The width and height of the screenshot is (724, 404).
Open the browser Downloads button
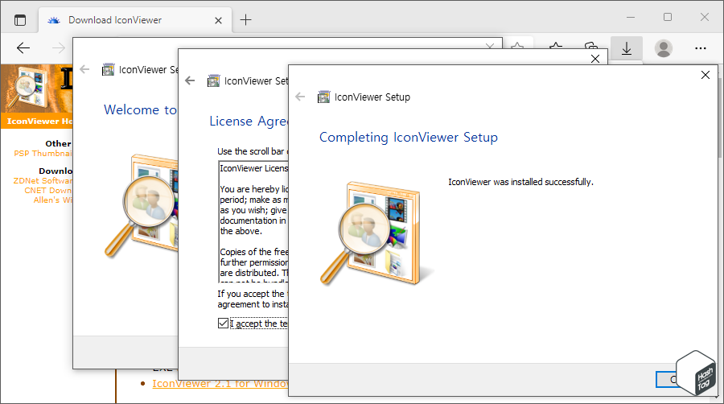[x=627, y=48]
